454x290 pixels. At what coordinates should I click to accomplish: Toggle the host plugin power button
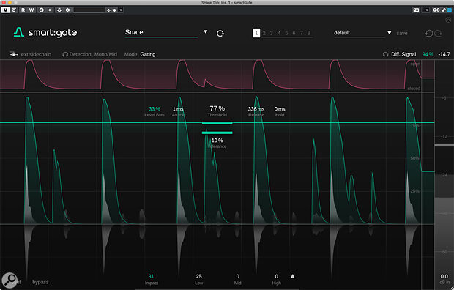5,10
